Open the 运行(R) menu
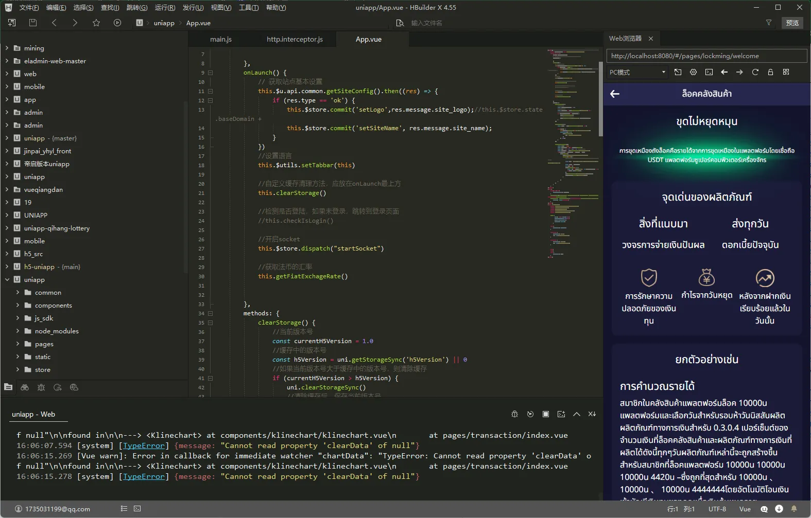This screenshot has height=518, width=811. (165, 7)
